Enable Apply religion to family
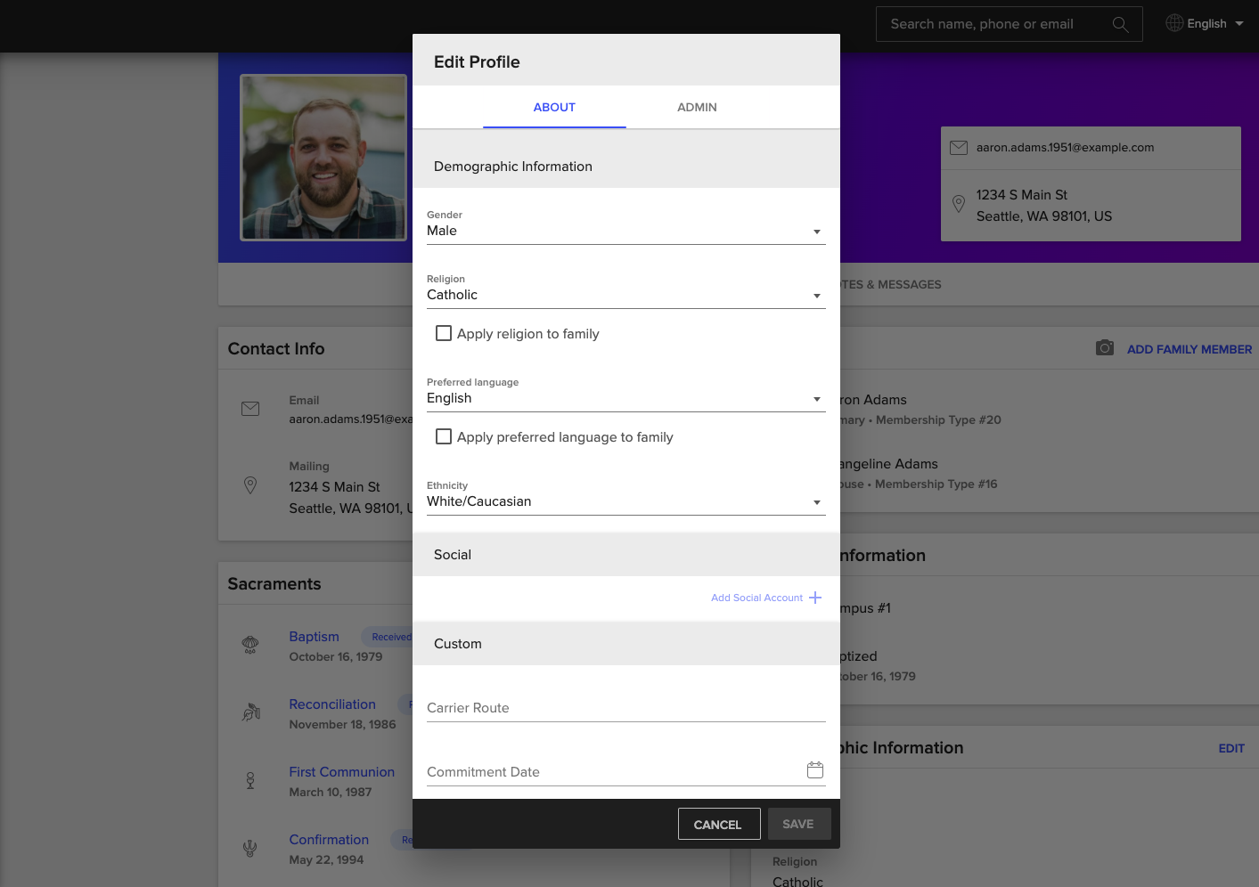The width and height of the screenshot is (1259, 887). coord(444,332)
